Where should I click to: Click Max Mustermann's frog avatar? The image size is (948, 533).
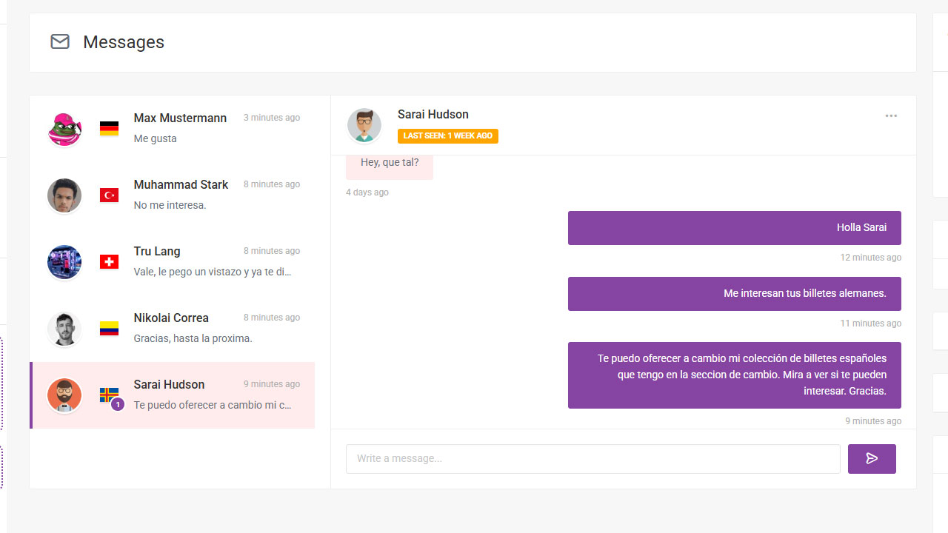pyautogui.click(x=64, y=130)
